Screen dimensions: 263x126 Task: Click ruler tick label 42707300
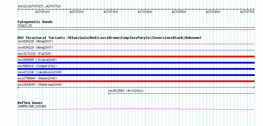(x=111, y=12)
